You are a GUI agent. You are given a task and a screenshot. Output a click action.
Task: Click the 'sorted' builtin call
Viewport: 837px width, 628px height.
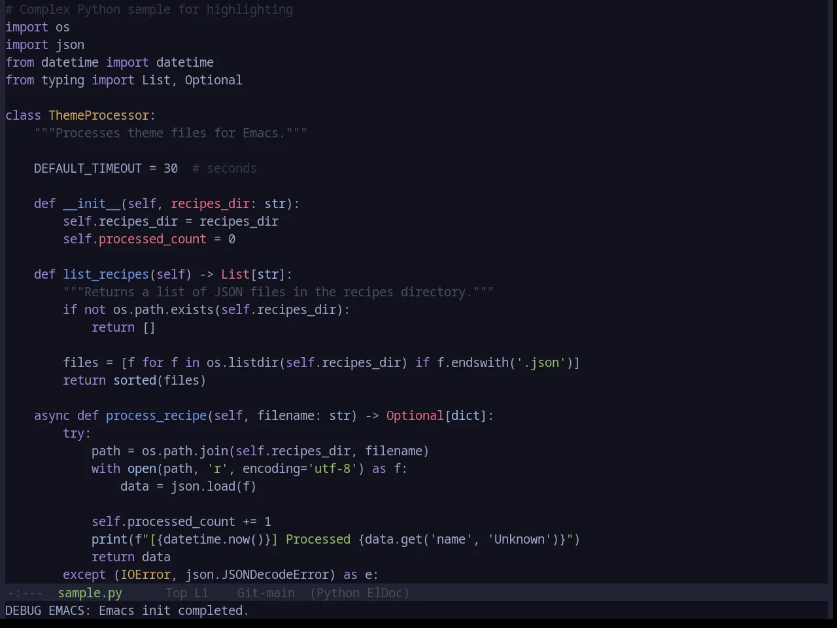(x=135, y=380)
